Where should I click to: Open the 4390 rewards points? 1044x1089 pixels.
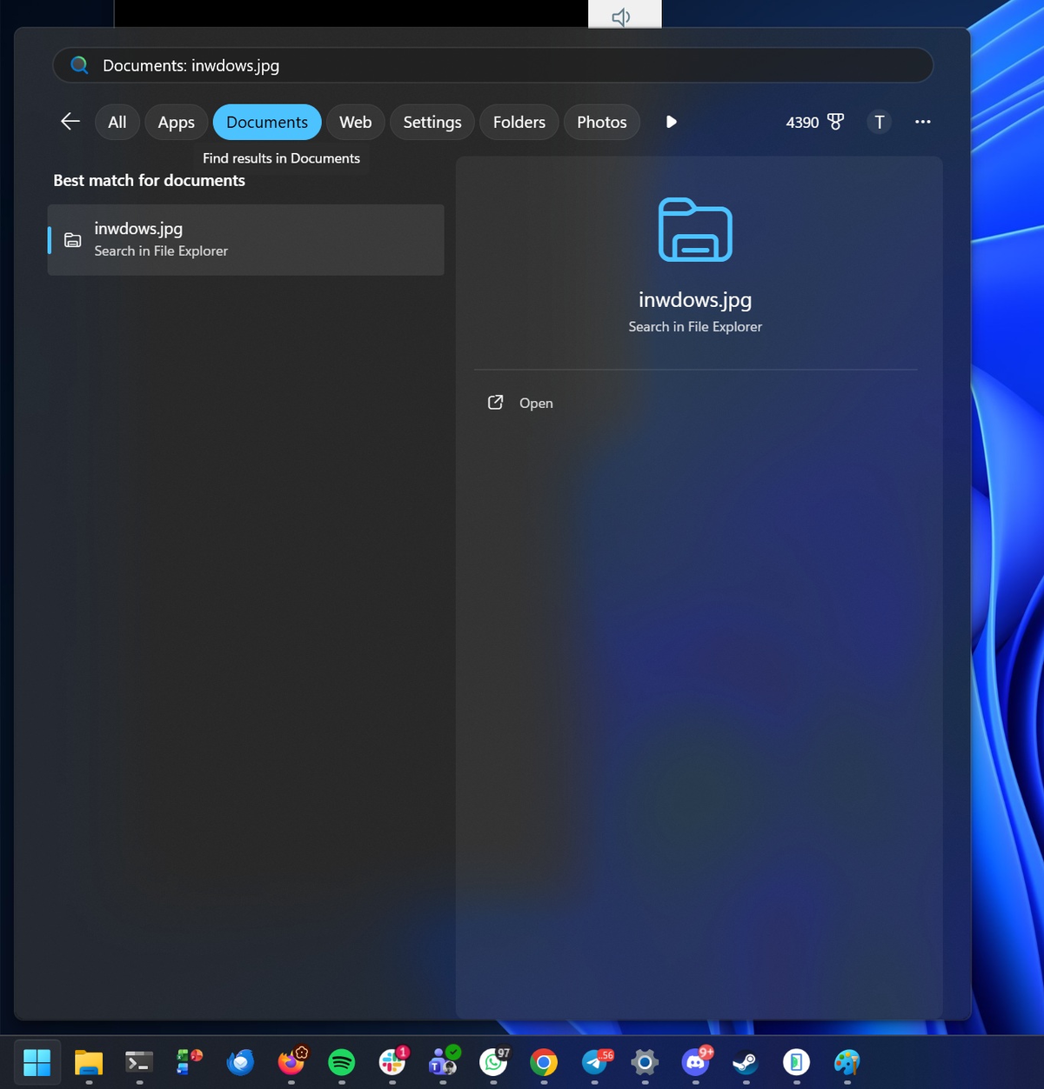815,122
